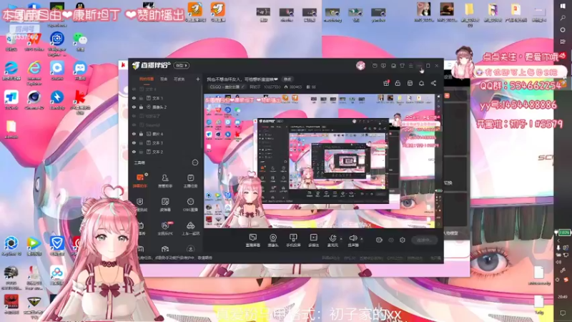Screen dimensions: 572x322
Task: Toggle visibility of 文本 2 source
Action: [x=134, y=152]
